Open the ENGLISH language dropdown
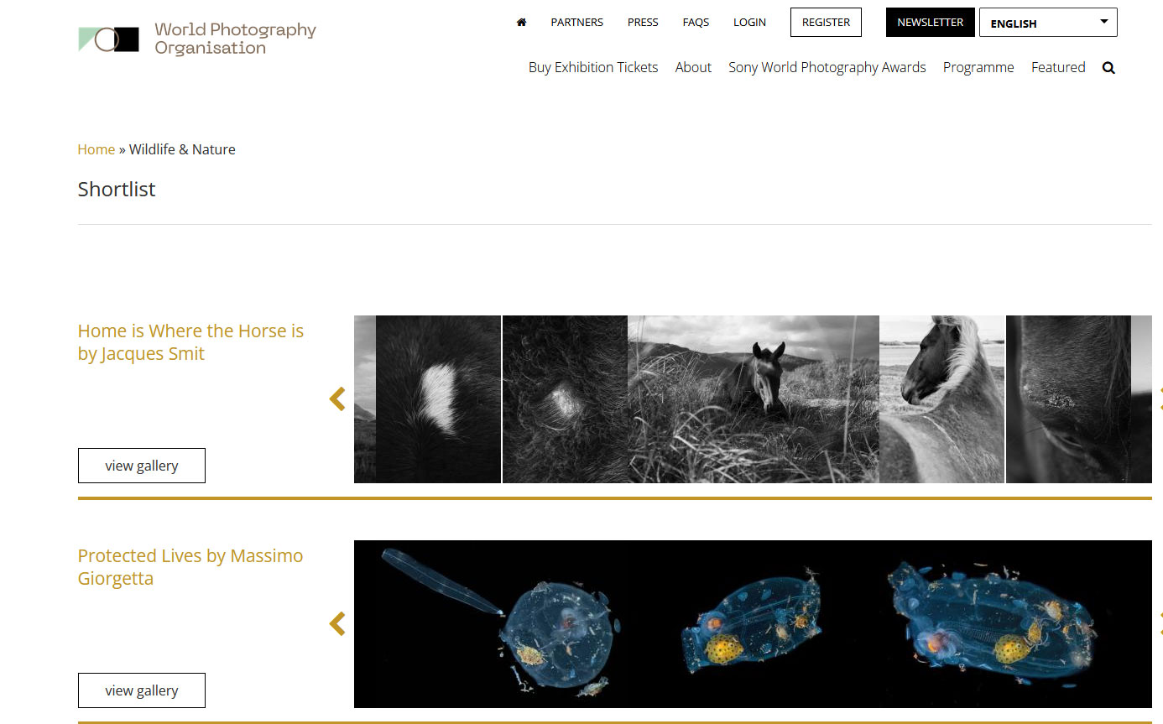The width and height of the screenshot is (1163, 724). (1048, 23)
